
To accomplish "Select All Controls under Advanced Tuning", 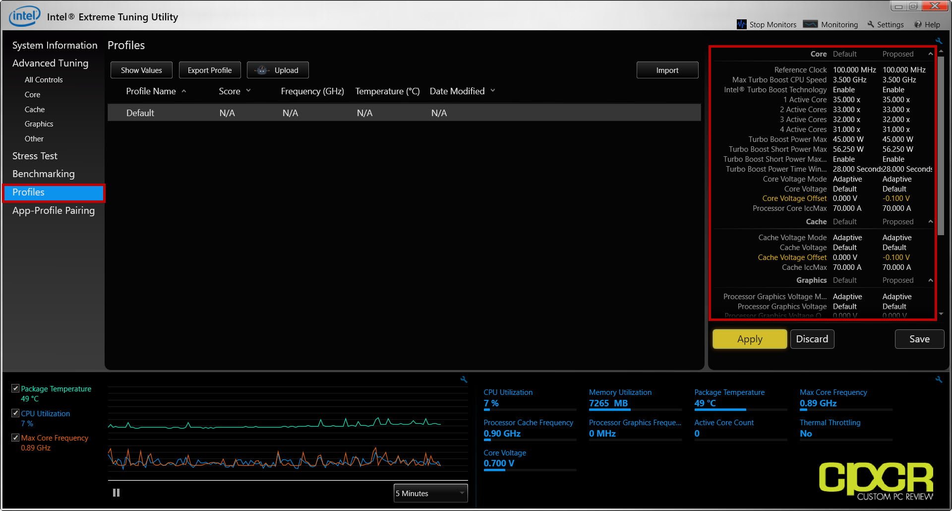I will 44,79.
